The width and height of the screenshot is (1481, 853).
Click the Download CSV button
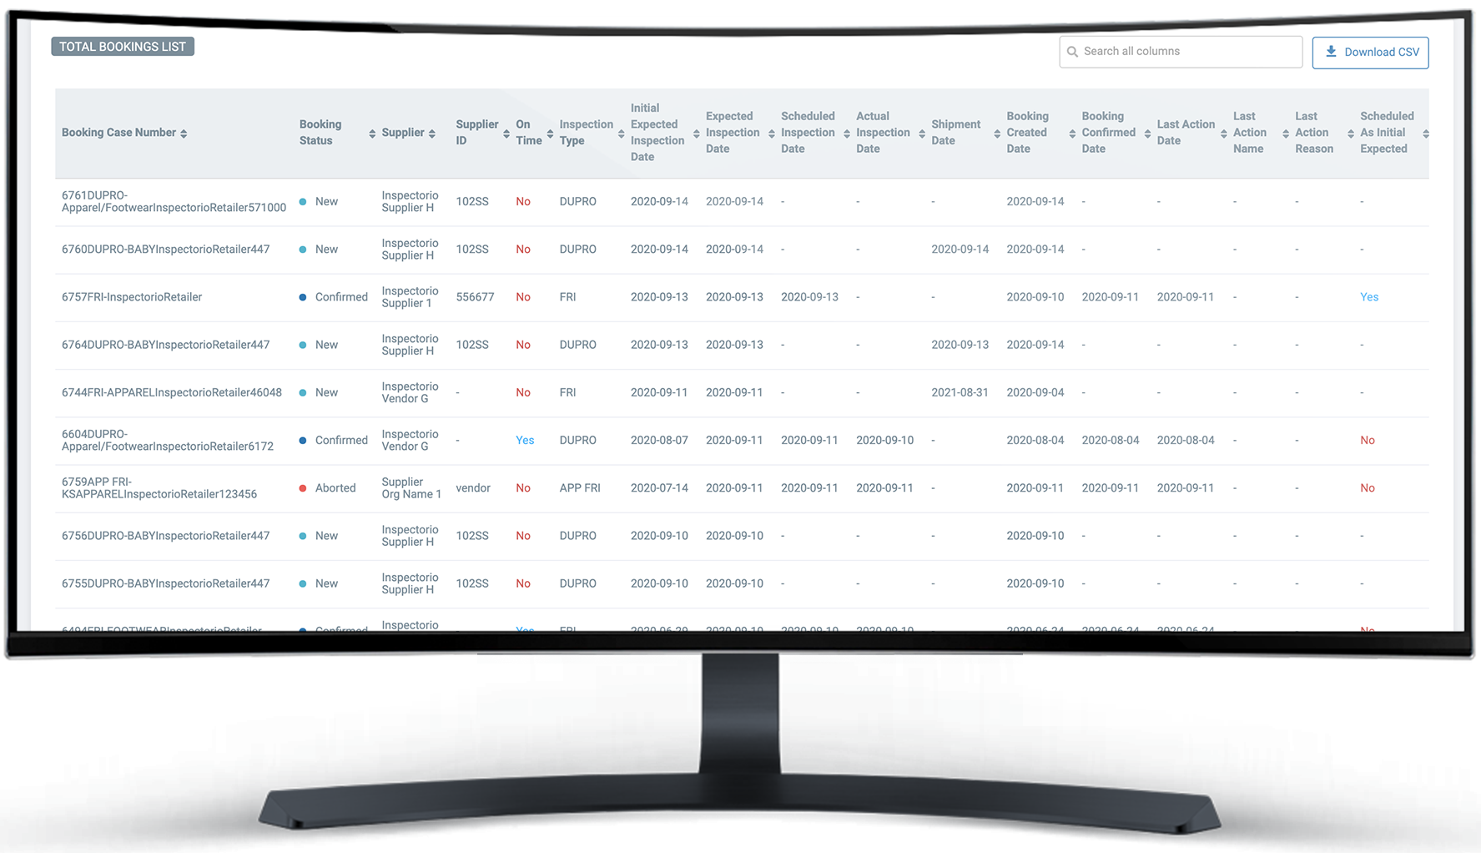tap(1369, 53)
